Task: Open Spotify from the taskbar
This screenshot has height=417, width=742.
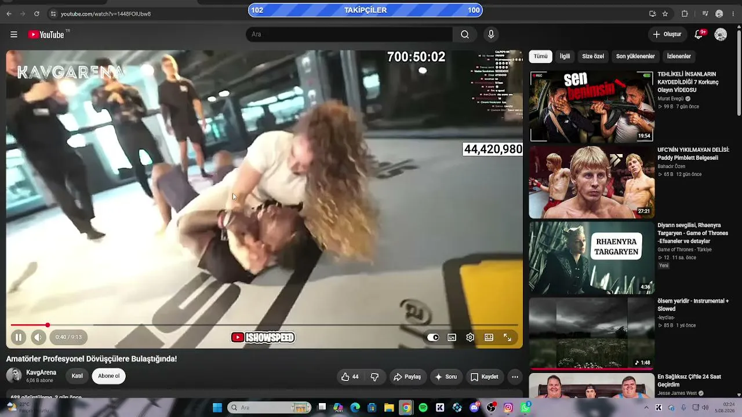Action: pos(423,408)
